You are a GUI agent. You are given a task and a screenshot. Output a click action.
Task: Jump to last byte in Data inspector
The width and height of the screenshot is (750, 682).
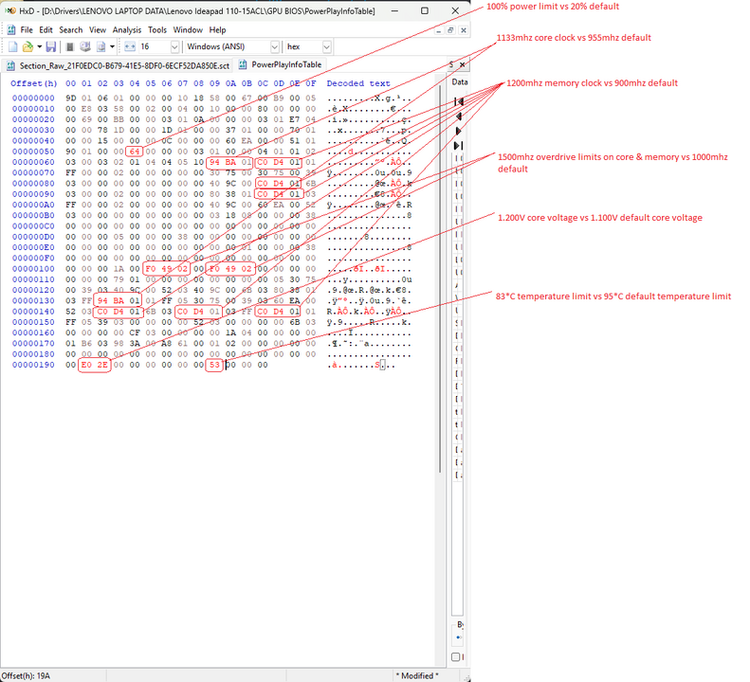(x=459, y=145)
